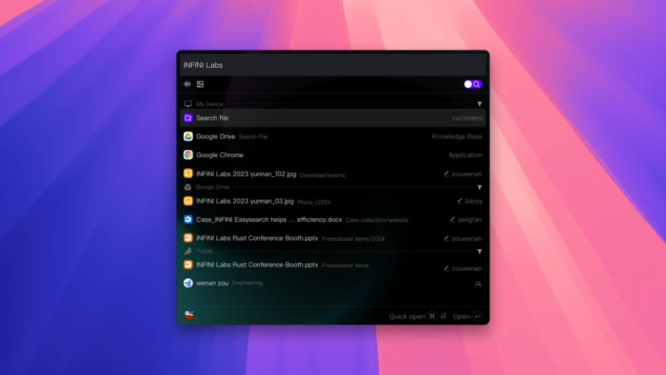Open Google Chrome Application result
The image size is (666, 375).
pyautogui.click(x=333, y=155)
